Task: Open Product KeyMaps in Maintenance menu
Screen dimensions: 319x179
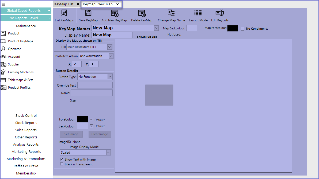Action: tap(20, 41)
